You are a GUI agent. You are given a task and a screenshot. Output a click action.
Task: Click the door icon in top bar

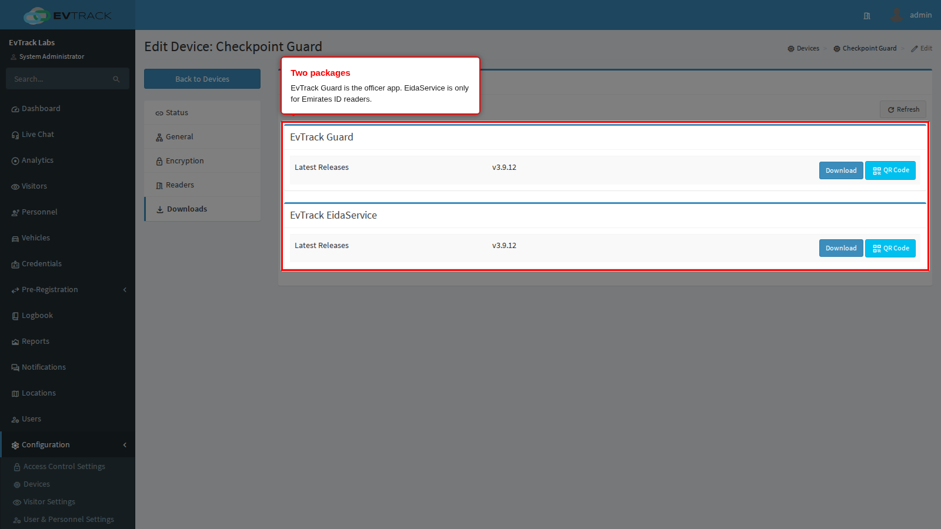867,16
